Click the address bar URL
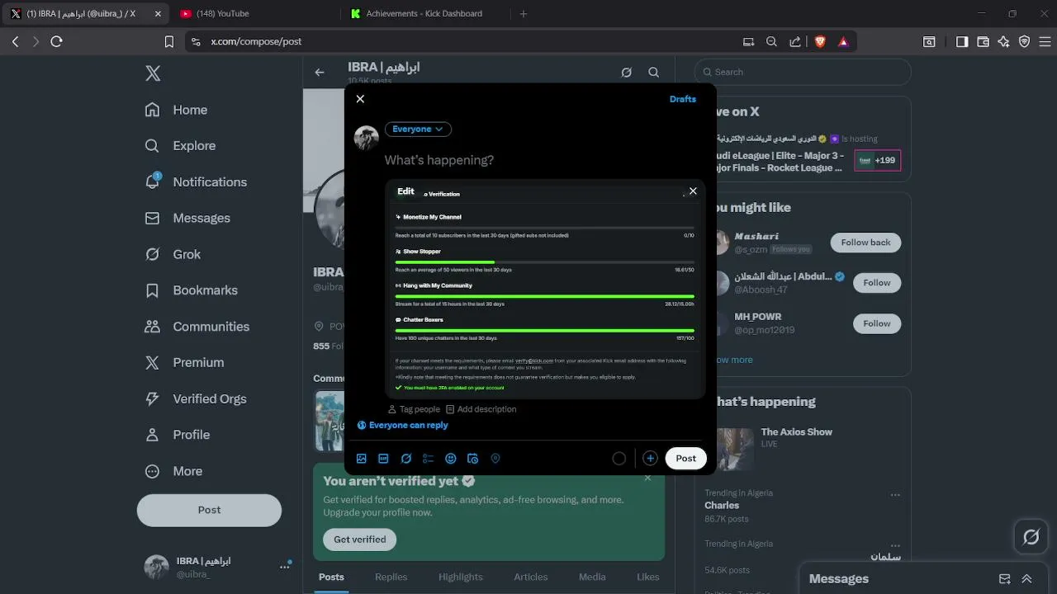This screenshot has width=1057, height=594. pyautogui.click(x=256, y=41)
